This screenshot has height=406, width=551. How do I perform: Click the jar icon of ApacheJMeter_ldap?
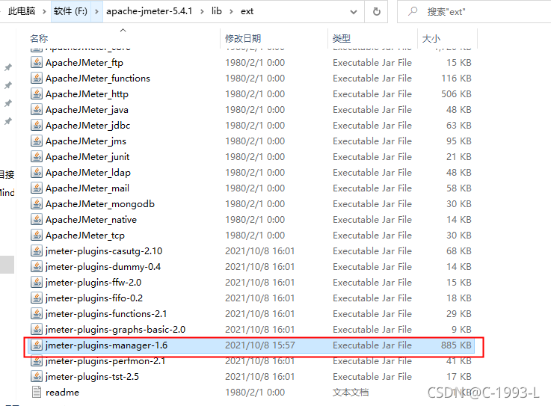pyautogui.click(x=37, y=172)
